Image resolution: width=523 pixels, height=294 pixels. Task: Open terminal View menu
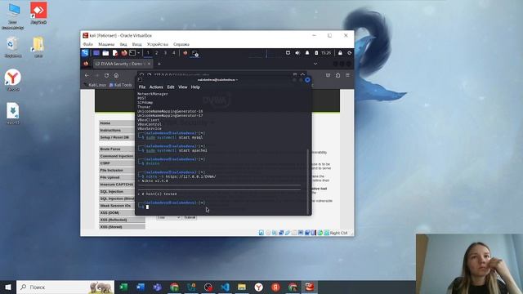tap(183, 87)
